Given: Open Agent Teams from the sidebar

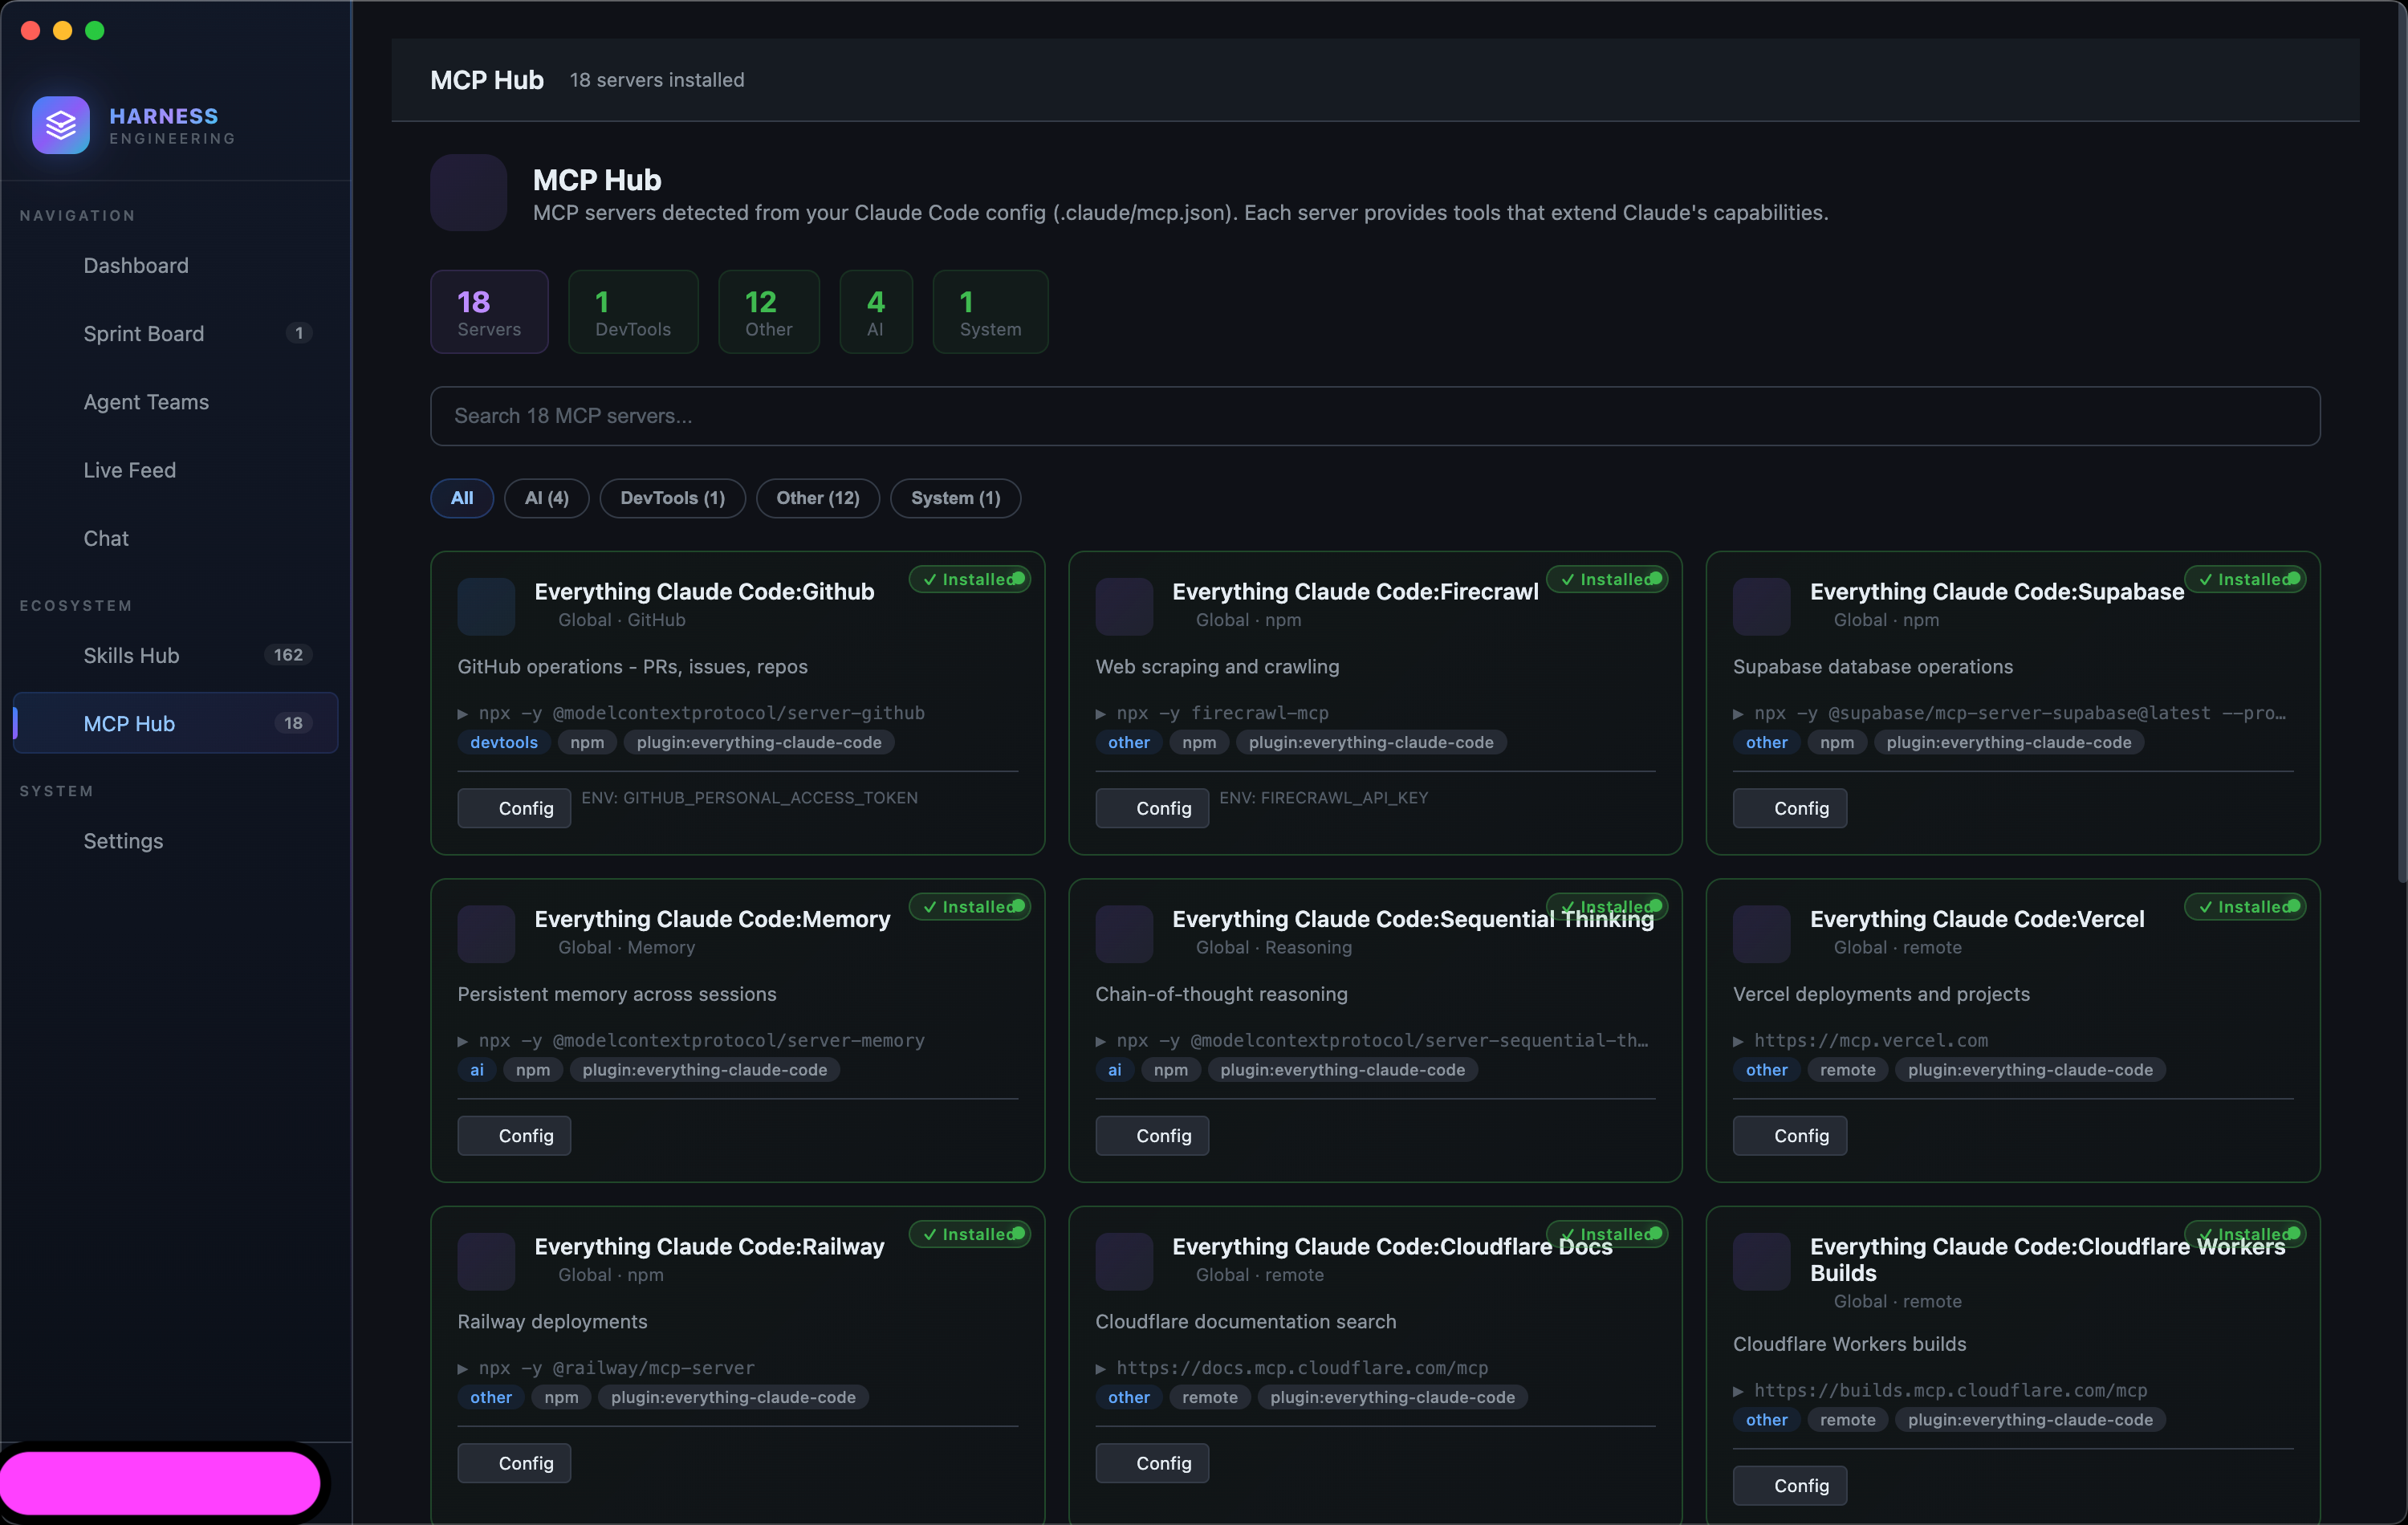Looking at the screenshot, I should click(x=176, y=402).
